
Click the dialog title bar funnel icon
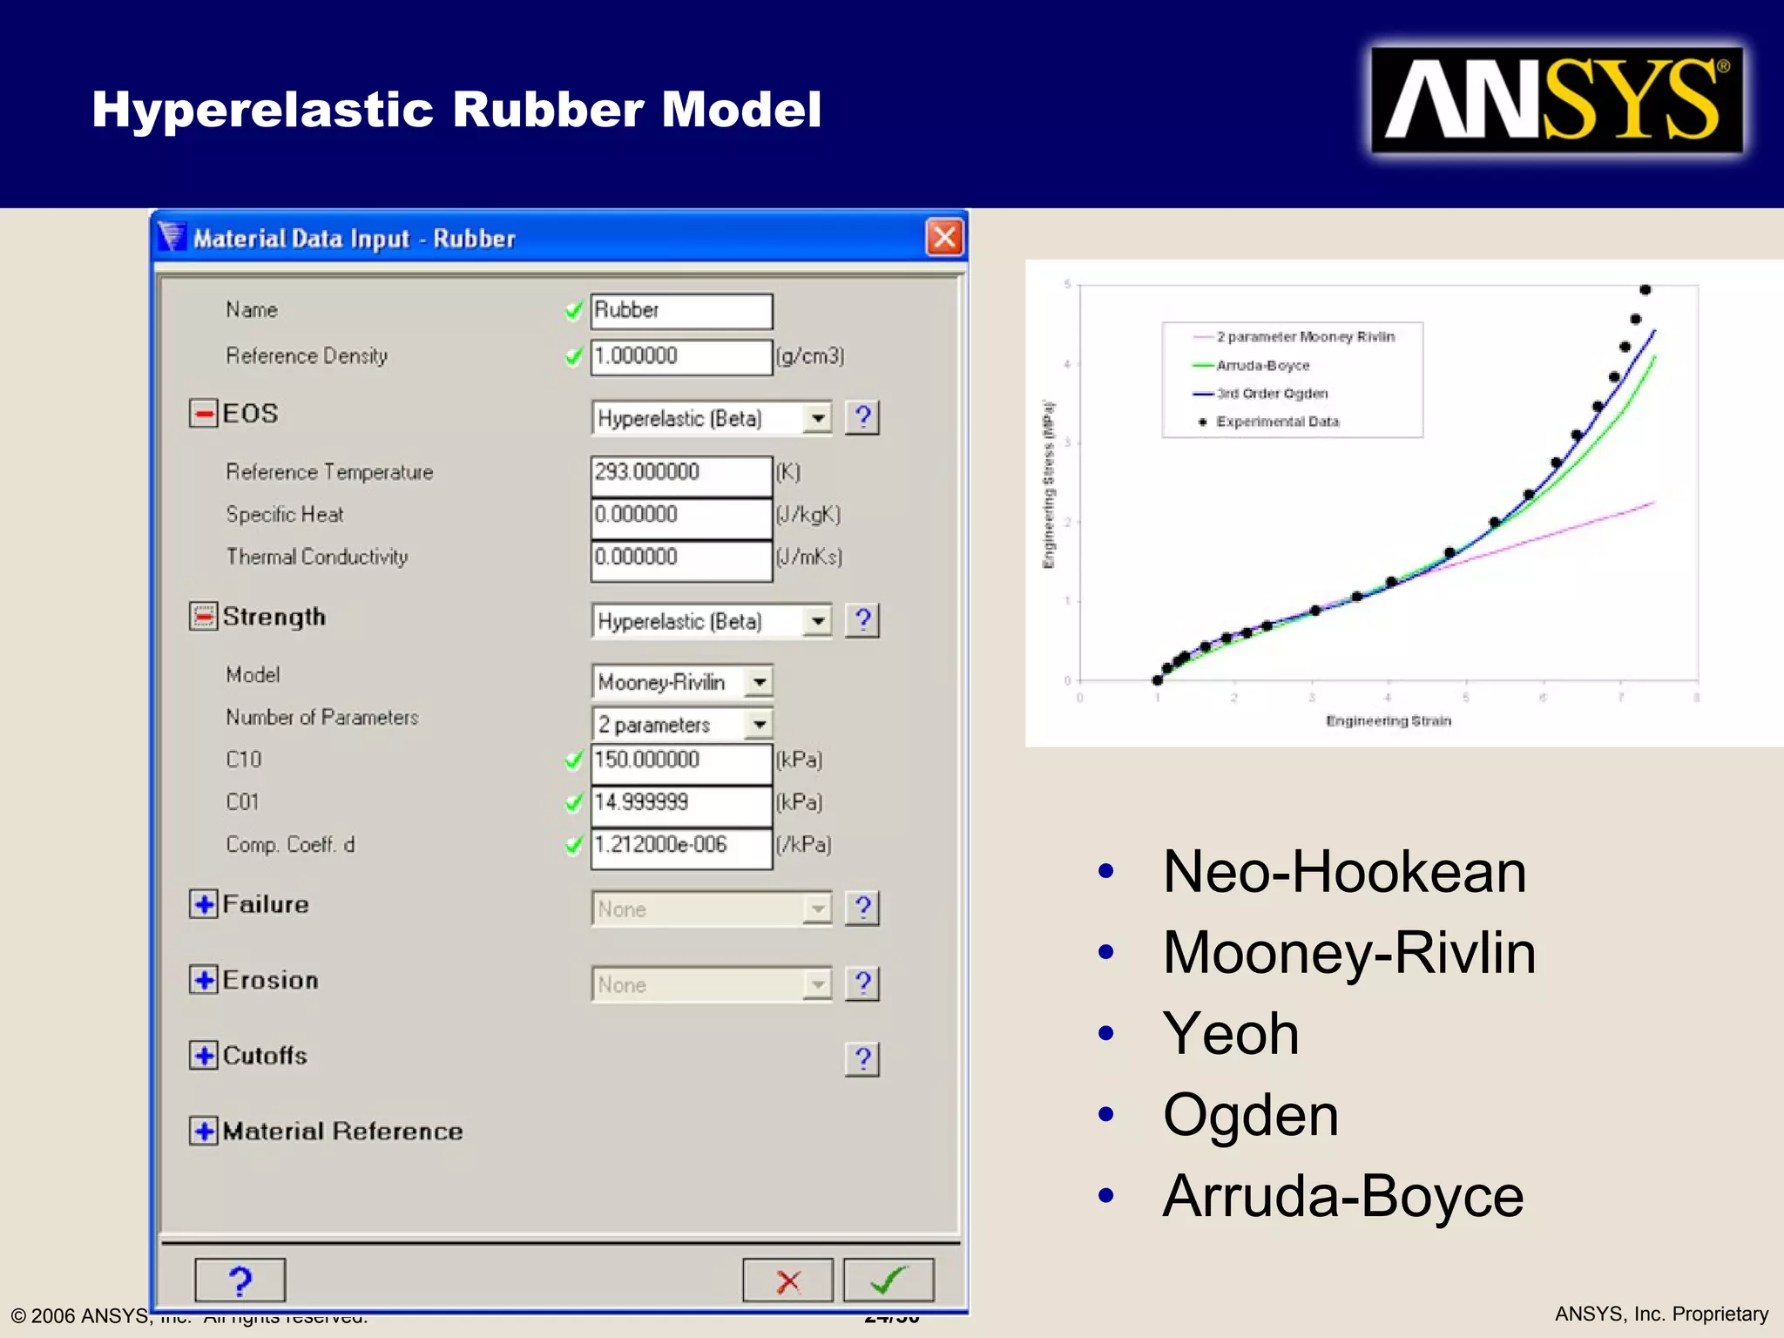click(x=172, y=236)
